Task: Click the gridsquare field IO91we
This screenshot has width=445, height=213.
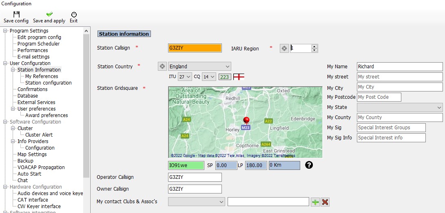Action: click(186, 165)
